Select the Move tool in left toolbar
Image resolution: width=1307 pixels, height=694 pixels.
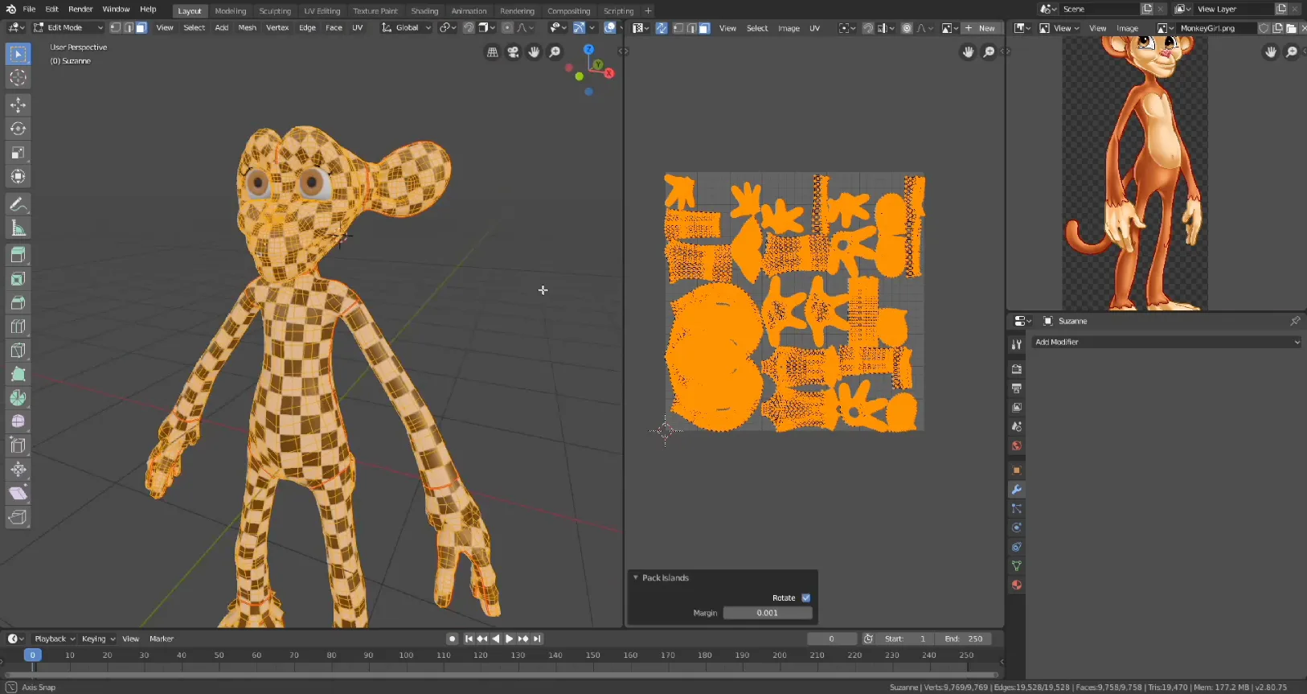tap(18, 105)
